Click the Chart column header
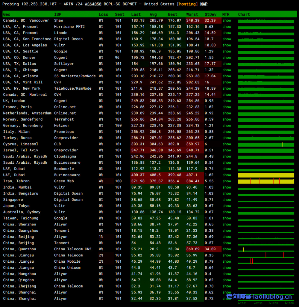 tap(244, 14)
